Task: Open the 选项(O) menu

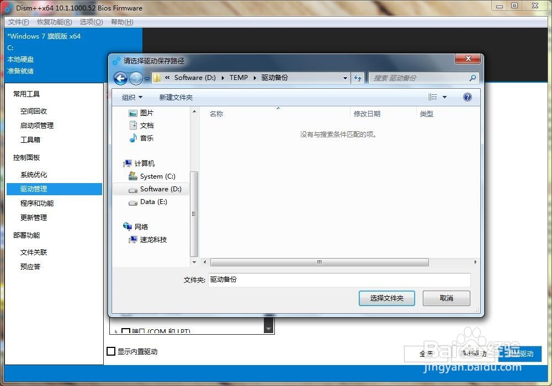Action: (x=91, y=22)
